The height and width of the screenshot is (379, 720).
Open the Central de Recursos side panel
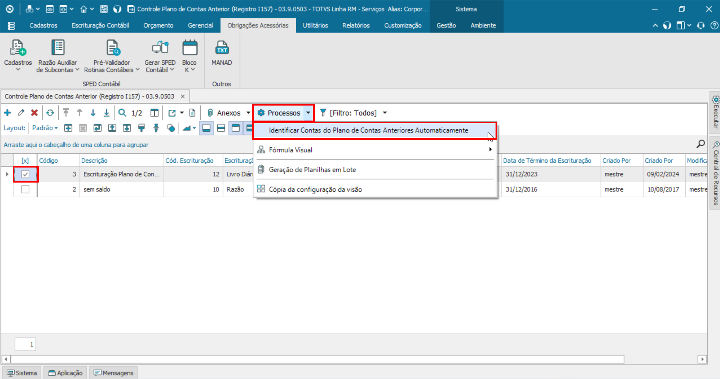coord(715,173)
